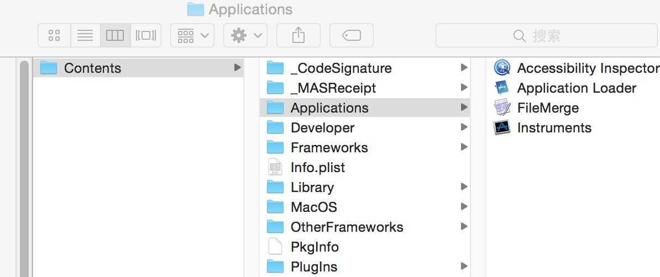Select Accessibility Inspector app name
This screenshot has width=660, height=277.
pyautogui.click(x=589, y=68)
